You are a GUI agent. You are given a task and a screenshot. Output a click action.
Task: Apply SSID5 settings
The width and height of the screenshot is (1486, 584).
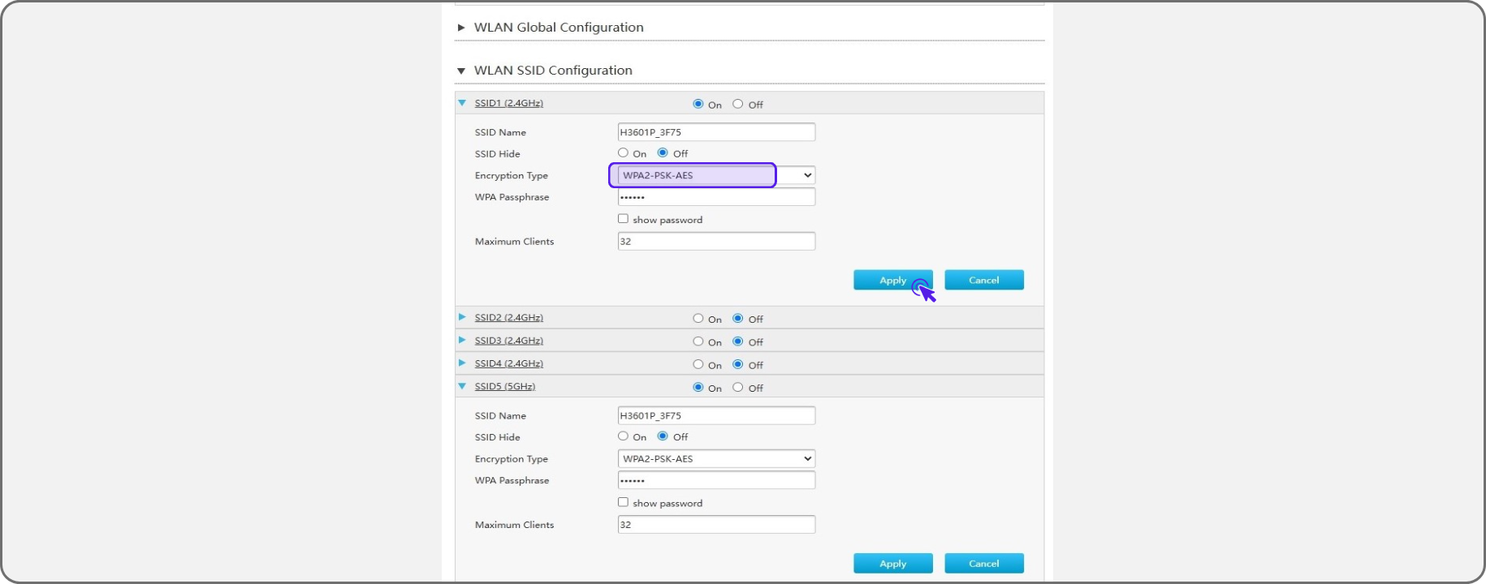pyautogui.click(x=893, y=563)
